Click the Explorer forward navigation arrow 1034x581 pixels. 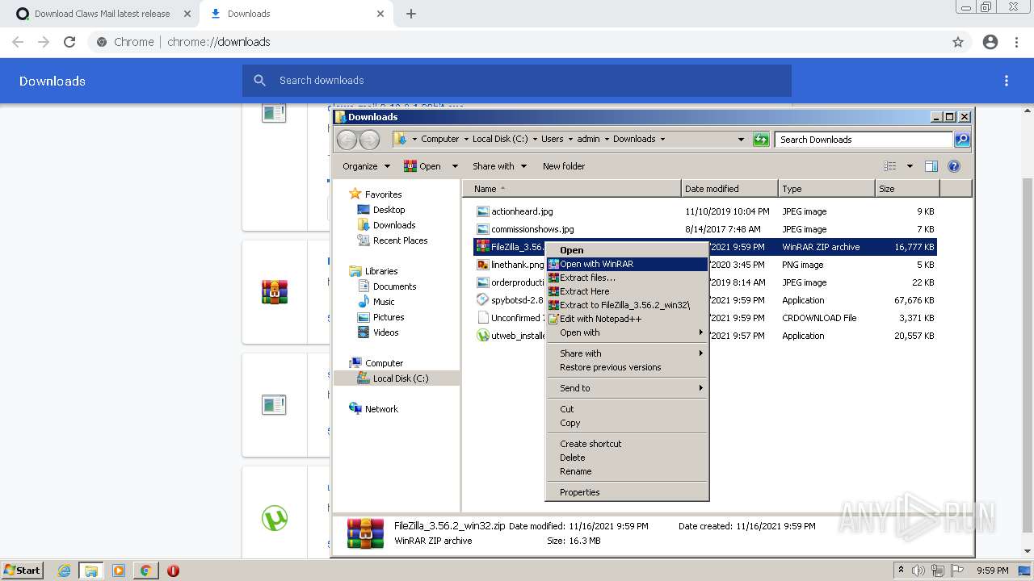[x=369, y=140]
